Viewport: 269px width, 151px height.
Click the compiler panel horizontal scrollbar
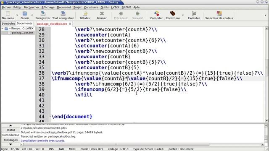116,144
